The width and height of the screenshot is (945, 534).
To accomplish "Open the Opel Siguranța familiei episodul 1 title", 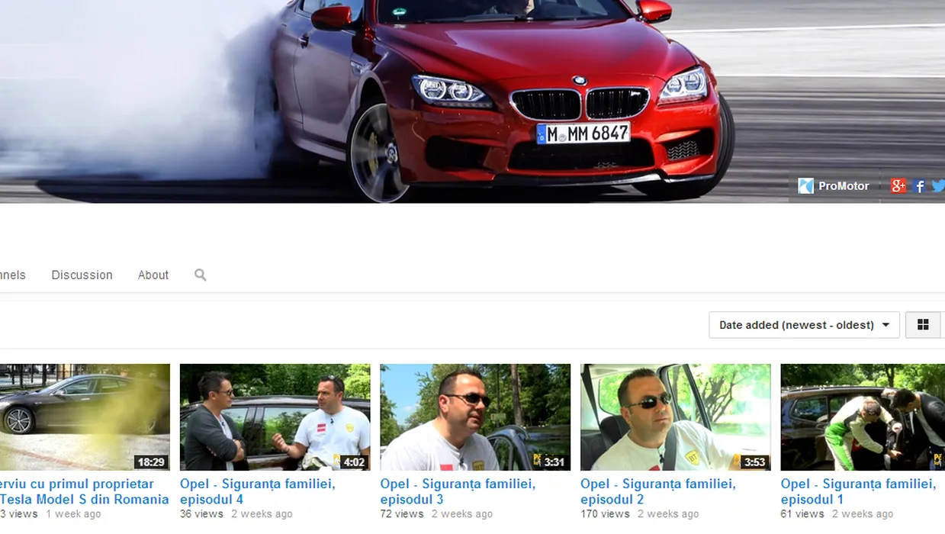I will 858,491.
